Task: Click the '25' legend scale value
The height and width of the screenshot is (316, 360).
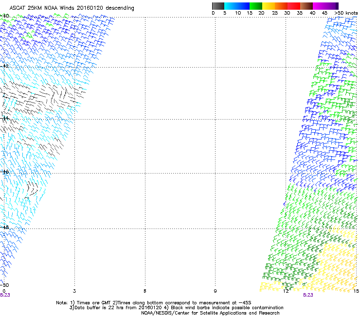Action: 275,13
